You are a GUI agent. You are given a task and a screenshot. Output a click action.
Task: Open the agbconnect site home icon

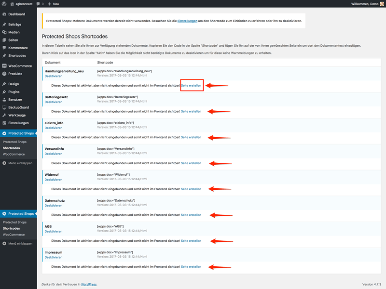(x=12, y=4)
